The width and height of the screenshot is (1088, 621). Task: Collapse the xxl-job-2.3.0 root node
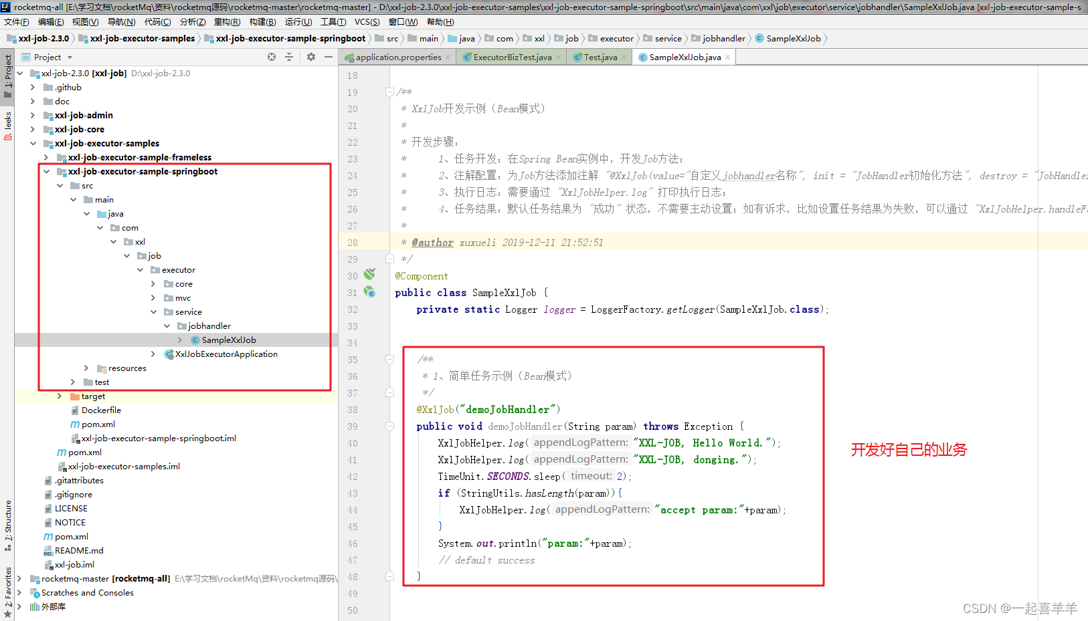click(20, 73)
